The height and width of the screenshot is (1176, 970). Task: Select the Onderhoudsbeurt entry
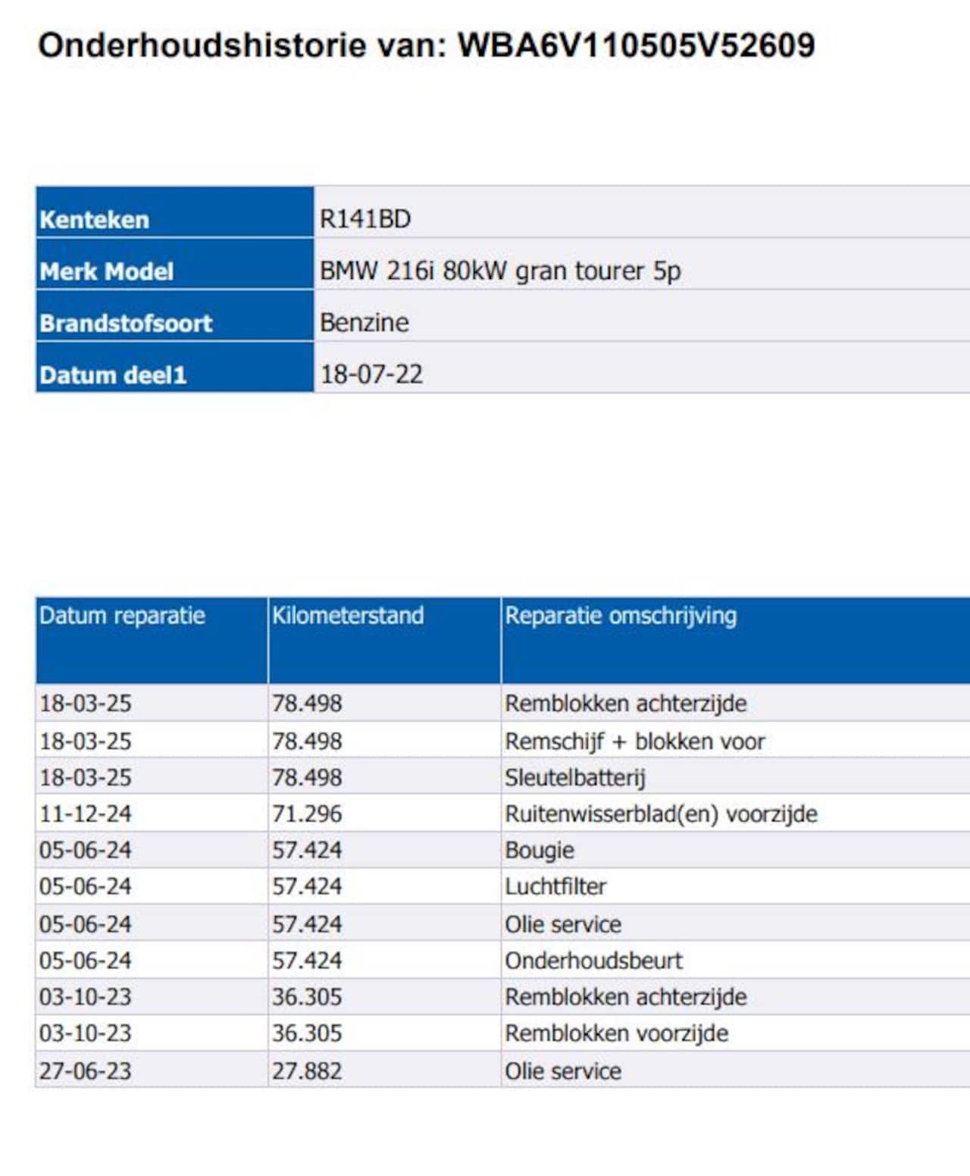click(593, 961)
